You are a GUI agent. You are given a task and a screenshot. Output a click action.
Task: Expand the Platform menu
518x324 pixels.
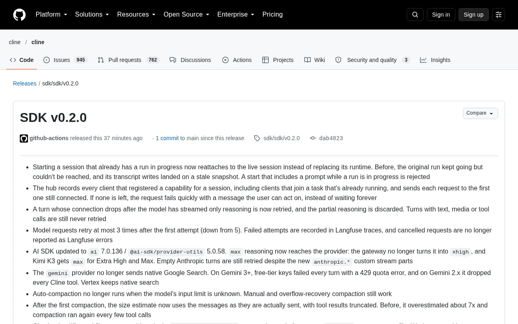tap(51, 15)
